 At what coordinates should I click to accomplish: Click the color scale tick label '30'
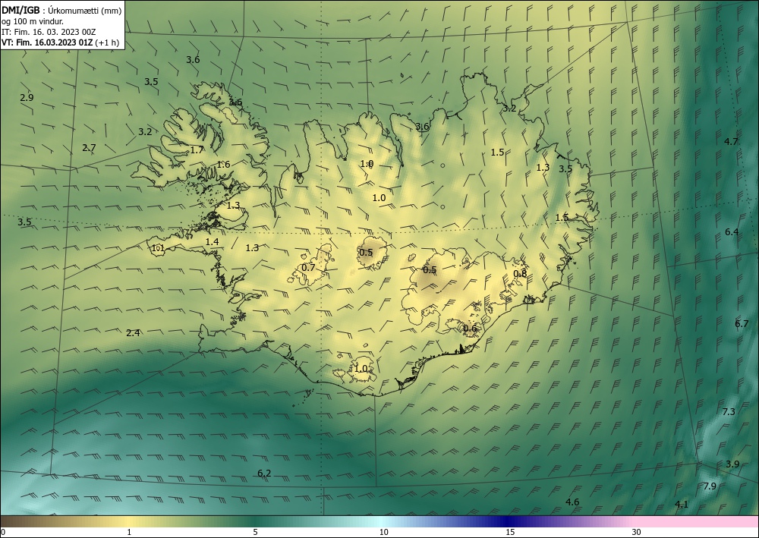(x=636, y=533)
